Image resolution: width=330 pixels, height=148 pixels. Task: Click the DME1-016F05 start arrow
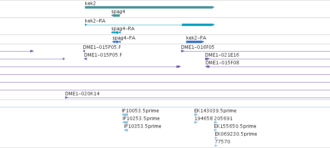(x=183, y=51)
